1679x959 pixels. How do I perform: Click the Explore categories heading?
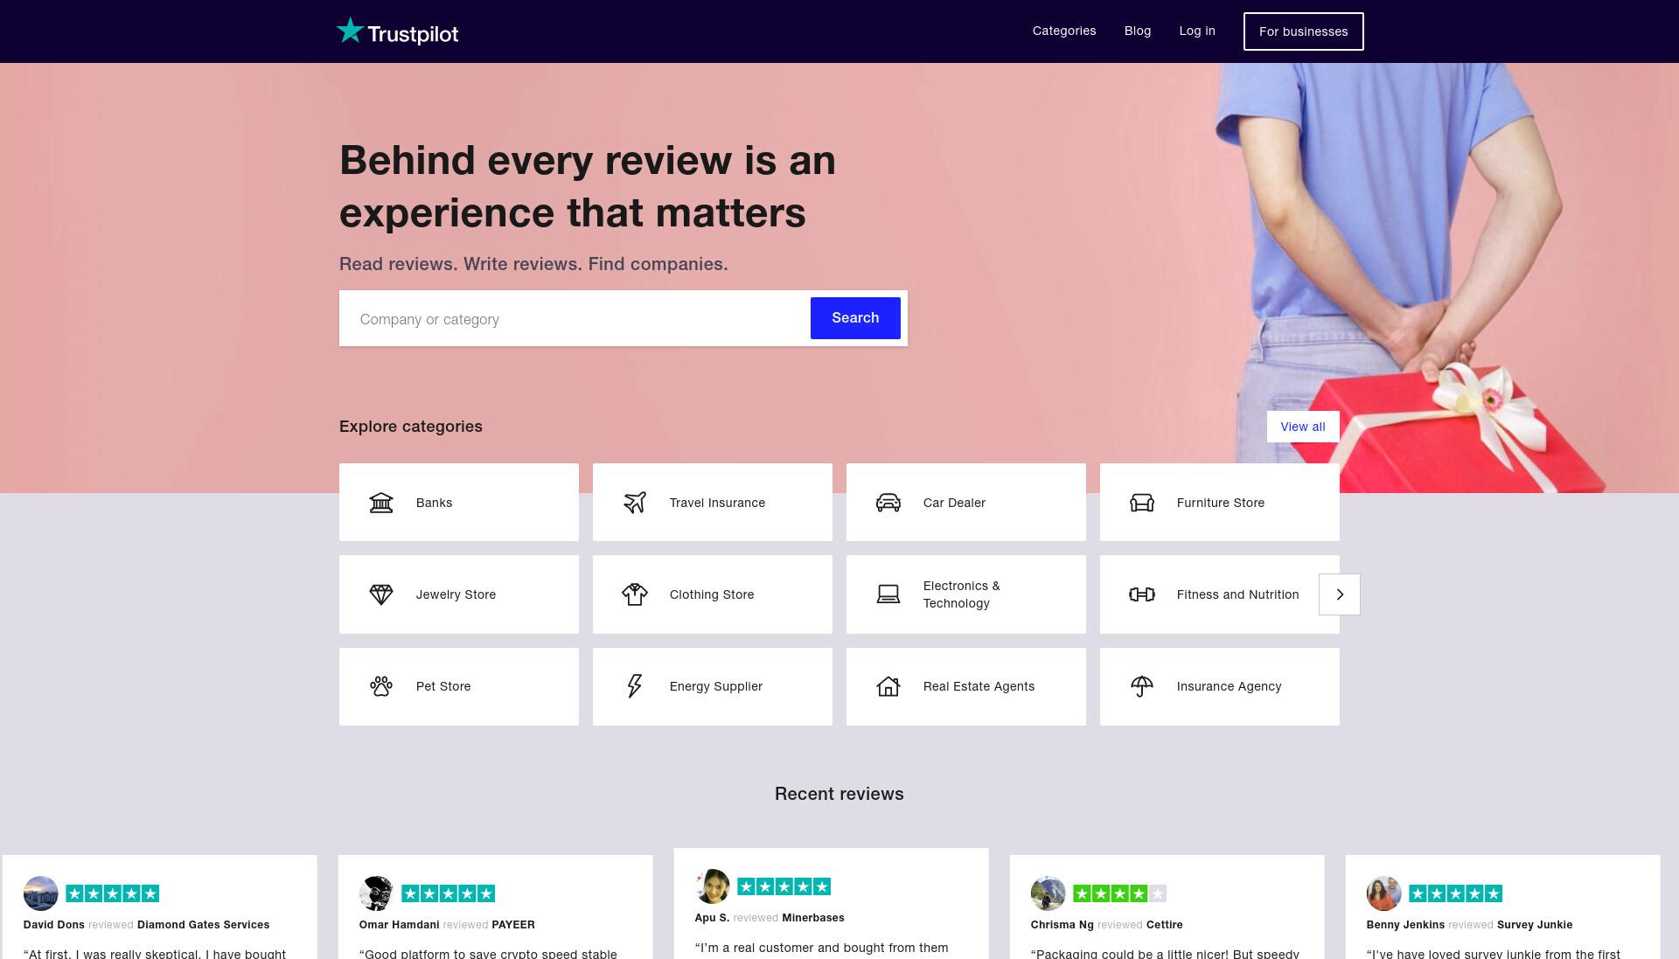tap(411, 427)
